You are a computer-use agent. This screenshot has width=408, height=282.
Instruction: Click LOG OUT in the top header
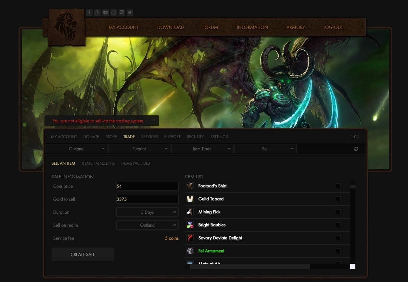(x=333, y=27)
